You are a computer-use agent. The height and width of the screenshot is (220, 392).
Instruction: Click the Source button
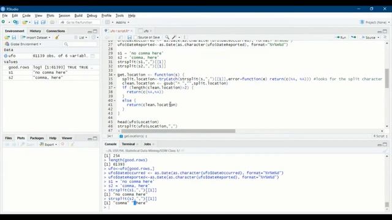pos(369,37)
